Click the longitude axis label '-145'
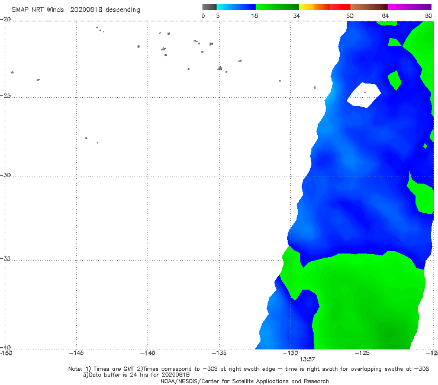The height and width of the screenshot is (385, 438). 76,353
